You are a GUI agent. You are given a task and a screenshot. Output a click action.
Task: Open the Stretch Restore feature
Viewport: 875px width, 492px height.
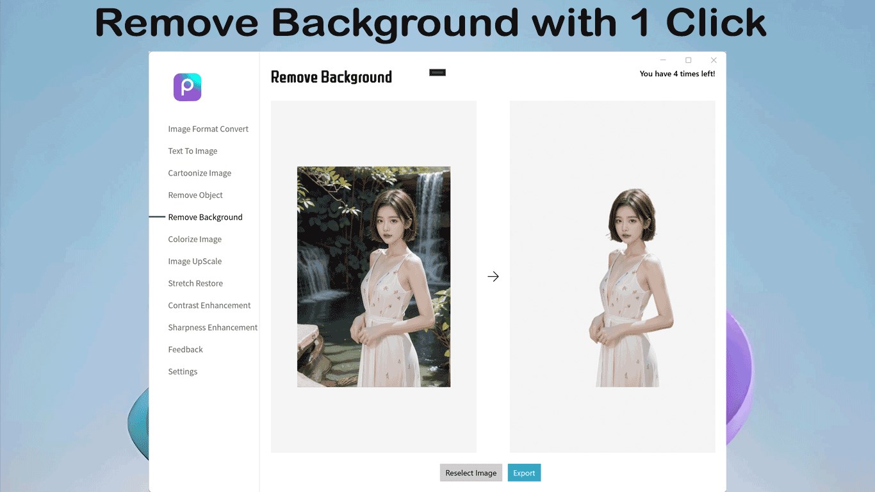pos(195,283)
